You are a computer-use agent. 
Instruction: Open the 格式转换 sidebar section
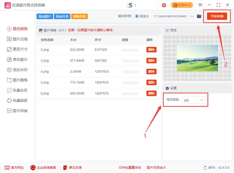(x=17, y=29)
